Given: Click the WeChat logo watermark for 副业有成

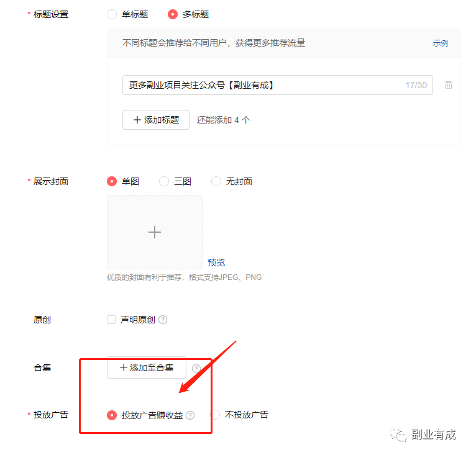Looking at the screenshot, I should coord(399,435).
